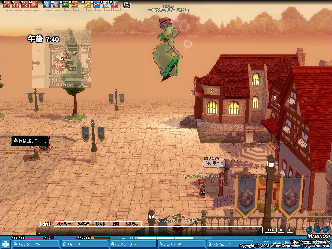
Task: Open the インベントリ (I) window
Action: tap(133, 244)
